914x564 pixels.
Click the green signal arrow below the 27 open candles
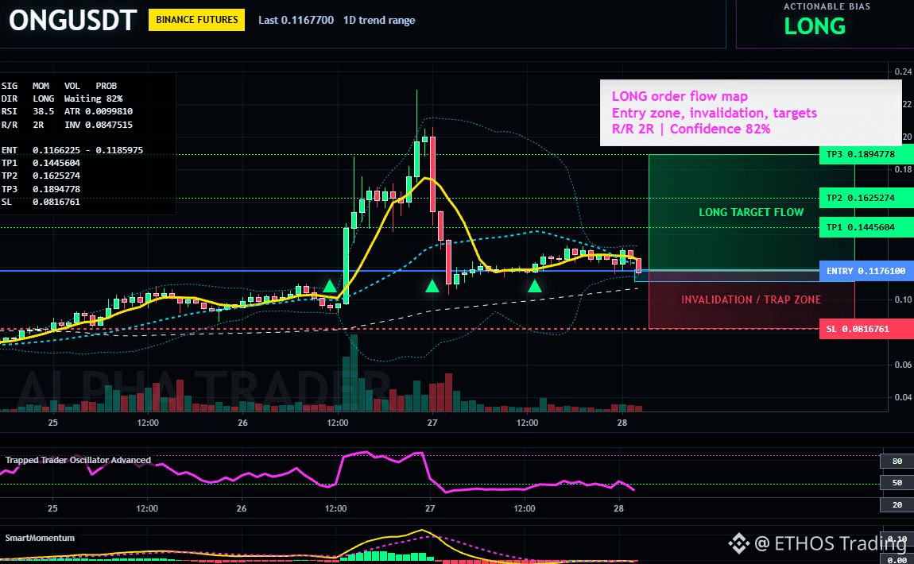pyautogui.click(x=432, y=285)
